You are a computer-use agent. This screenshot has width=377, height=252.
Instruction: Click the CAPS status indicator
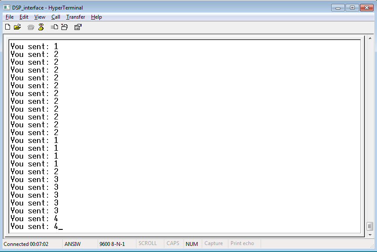173,243
